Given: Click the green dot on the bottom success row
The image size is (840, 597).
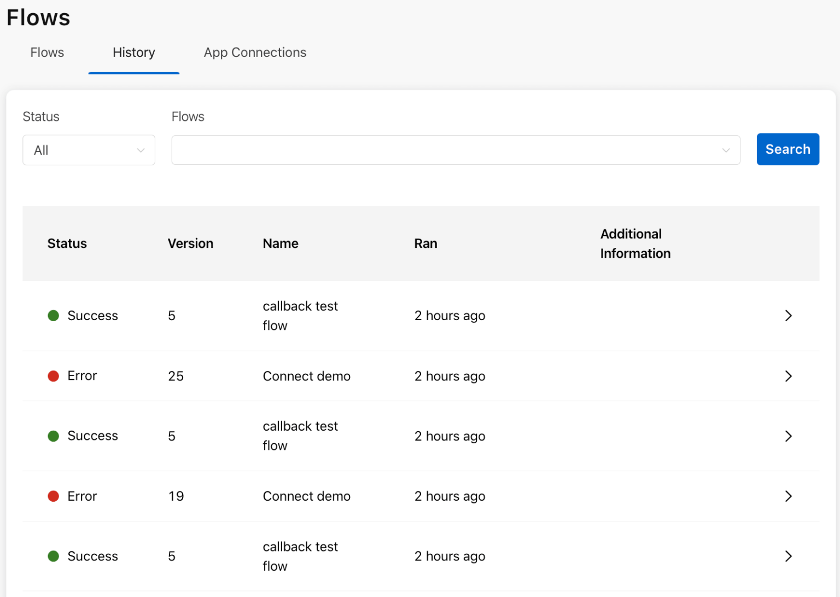Looking at the screenshot, I should point(53,556).
